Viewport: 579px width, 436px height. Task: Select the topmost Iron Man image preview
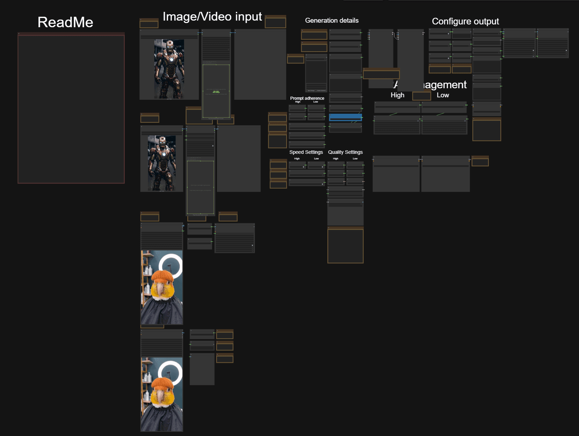169,69
